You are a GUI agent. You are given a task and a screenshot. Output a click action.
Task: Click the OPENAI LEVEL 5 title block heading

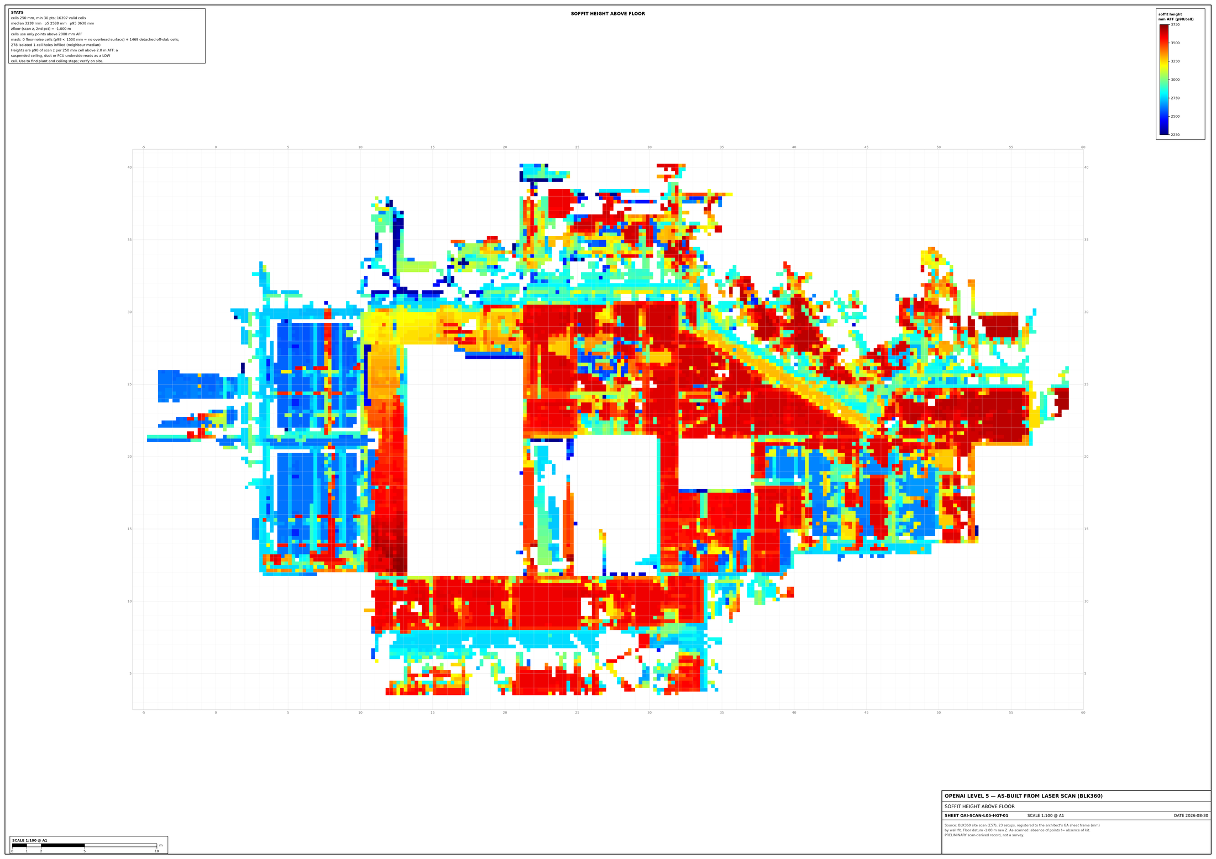point(1023,796)
